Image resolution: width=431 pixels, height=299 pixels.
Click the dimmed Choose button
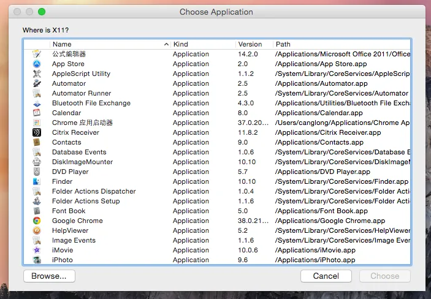[385, 276]
